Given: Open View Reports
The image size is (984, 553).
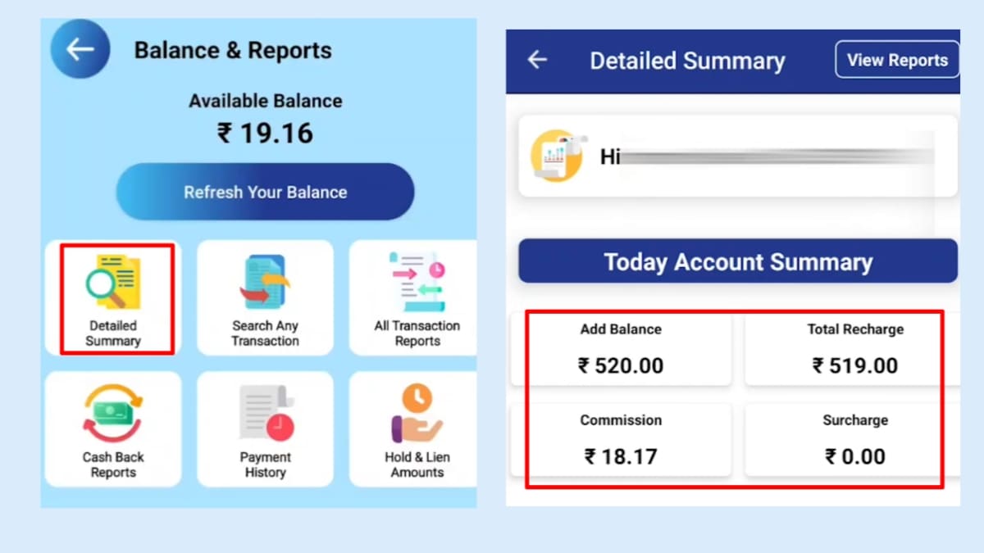Looking at the screenshot, I should click(897, 59).
